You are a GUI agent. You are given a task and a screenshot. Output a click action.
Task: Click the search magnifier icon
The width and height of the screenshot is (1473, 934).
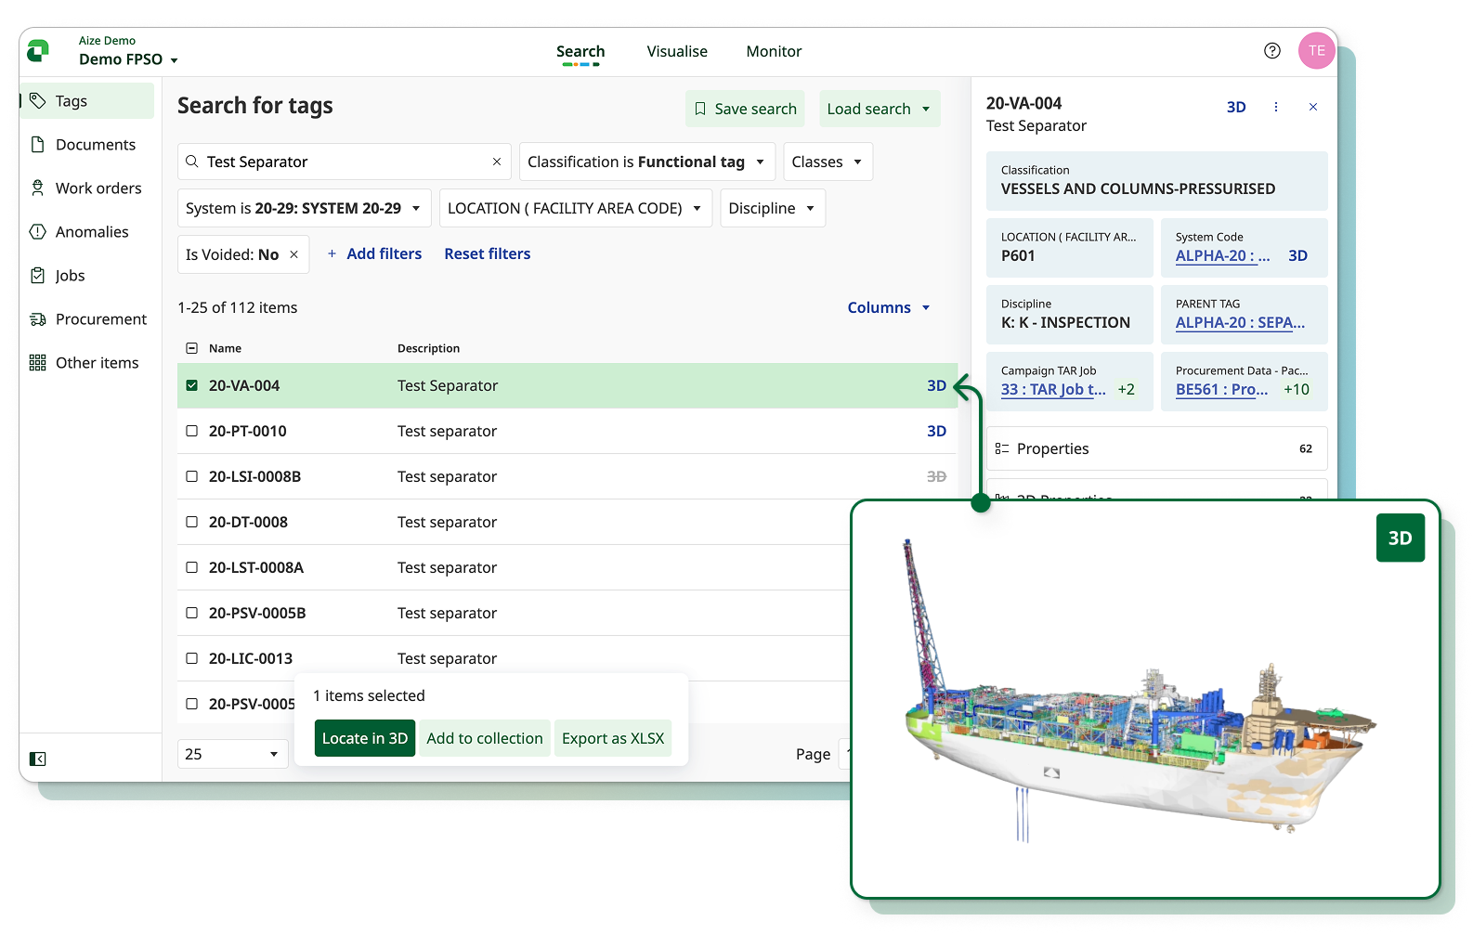[x=192, y=162]
